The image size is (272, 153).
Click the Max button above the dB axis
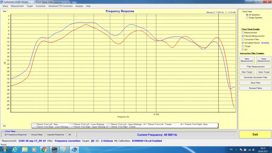pyautogui.click(x=5, y=12)
